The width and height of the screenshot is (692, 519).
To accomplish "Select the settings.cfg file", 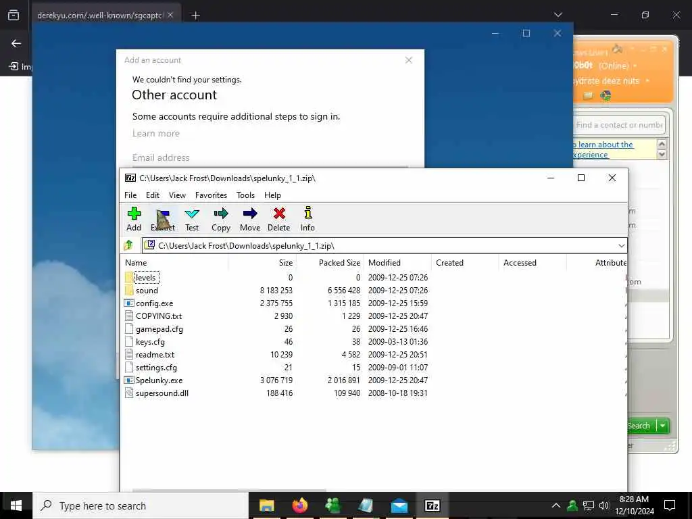I will point(156,367).
